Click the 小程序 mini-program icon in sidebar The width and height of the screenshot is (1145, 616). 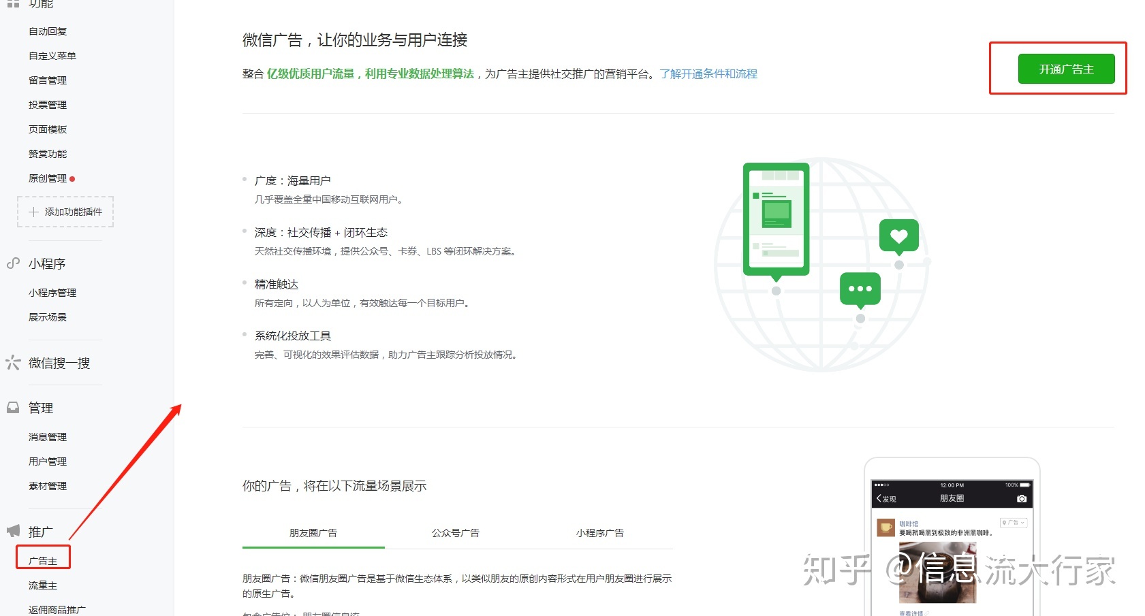13,263
